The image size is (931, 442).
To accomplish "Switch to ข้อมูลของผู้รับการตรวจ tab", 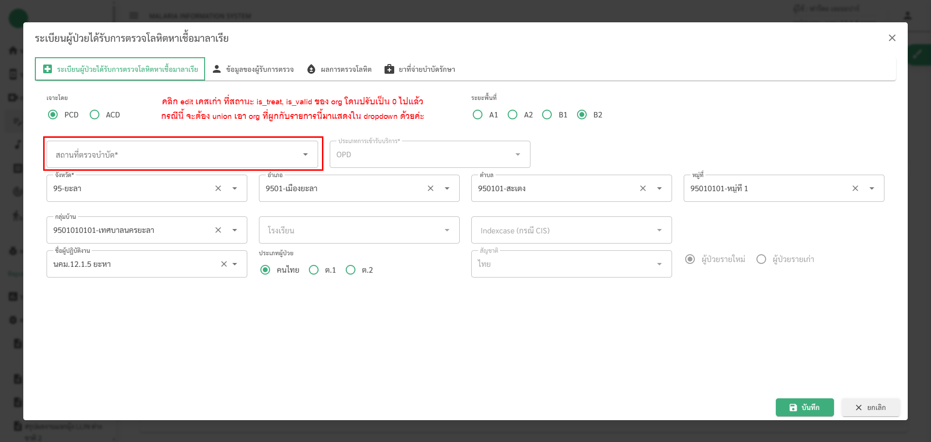I will (x=253, y=69).
